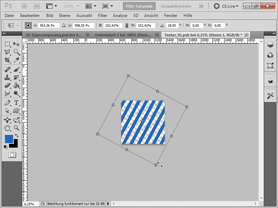Switch to the 3D-Typocomposing.psd tab
The height and width of the screenshot is (208, 278).
[54, 35]
